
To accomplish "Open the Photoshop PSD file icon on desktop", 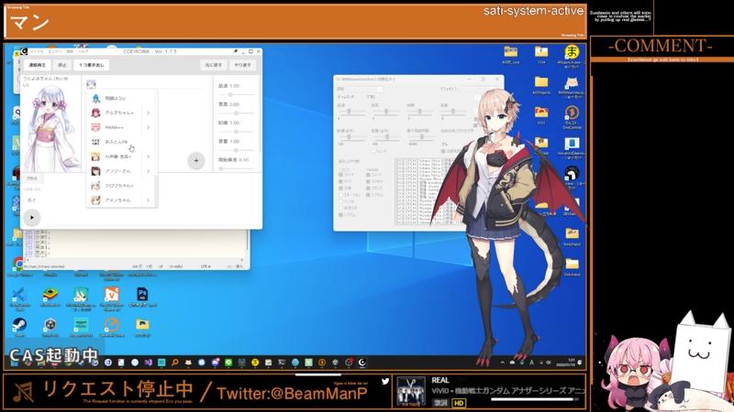I will [x=142, y=297].
